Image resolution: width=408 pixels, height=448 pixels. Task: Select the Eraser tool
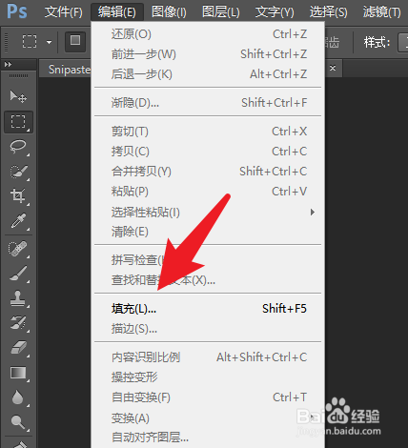18,347
